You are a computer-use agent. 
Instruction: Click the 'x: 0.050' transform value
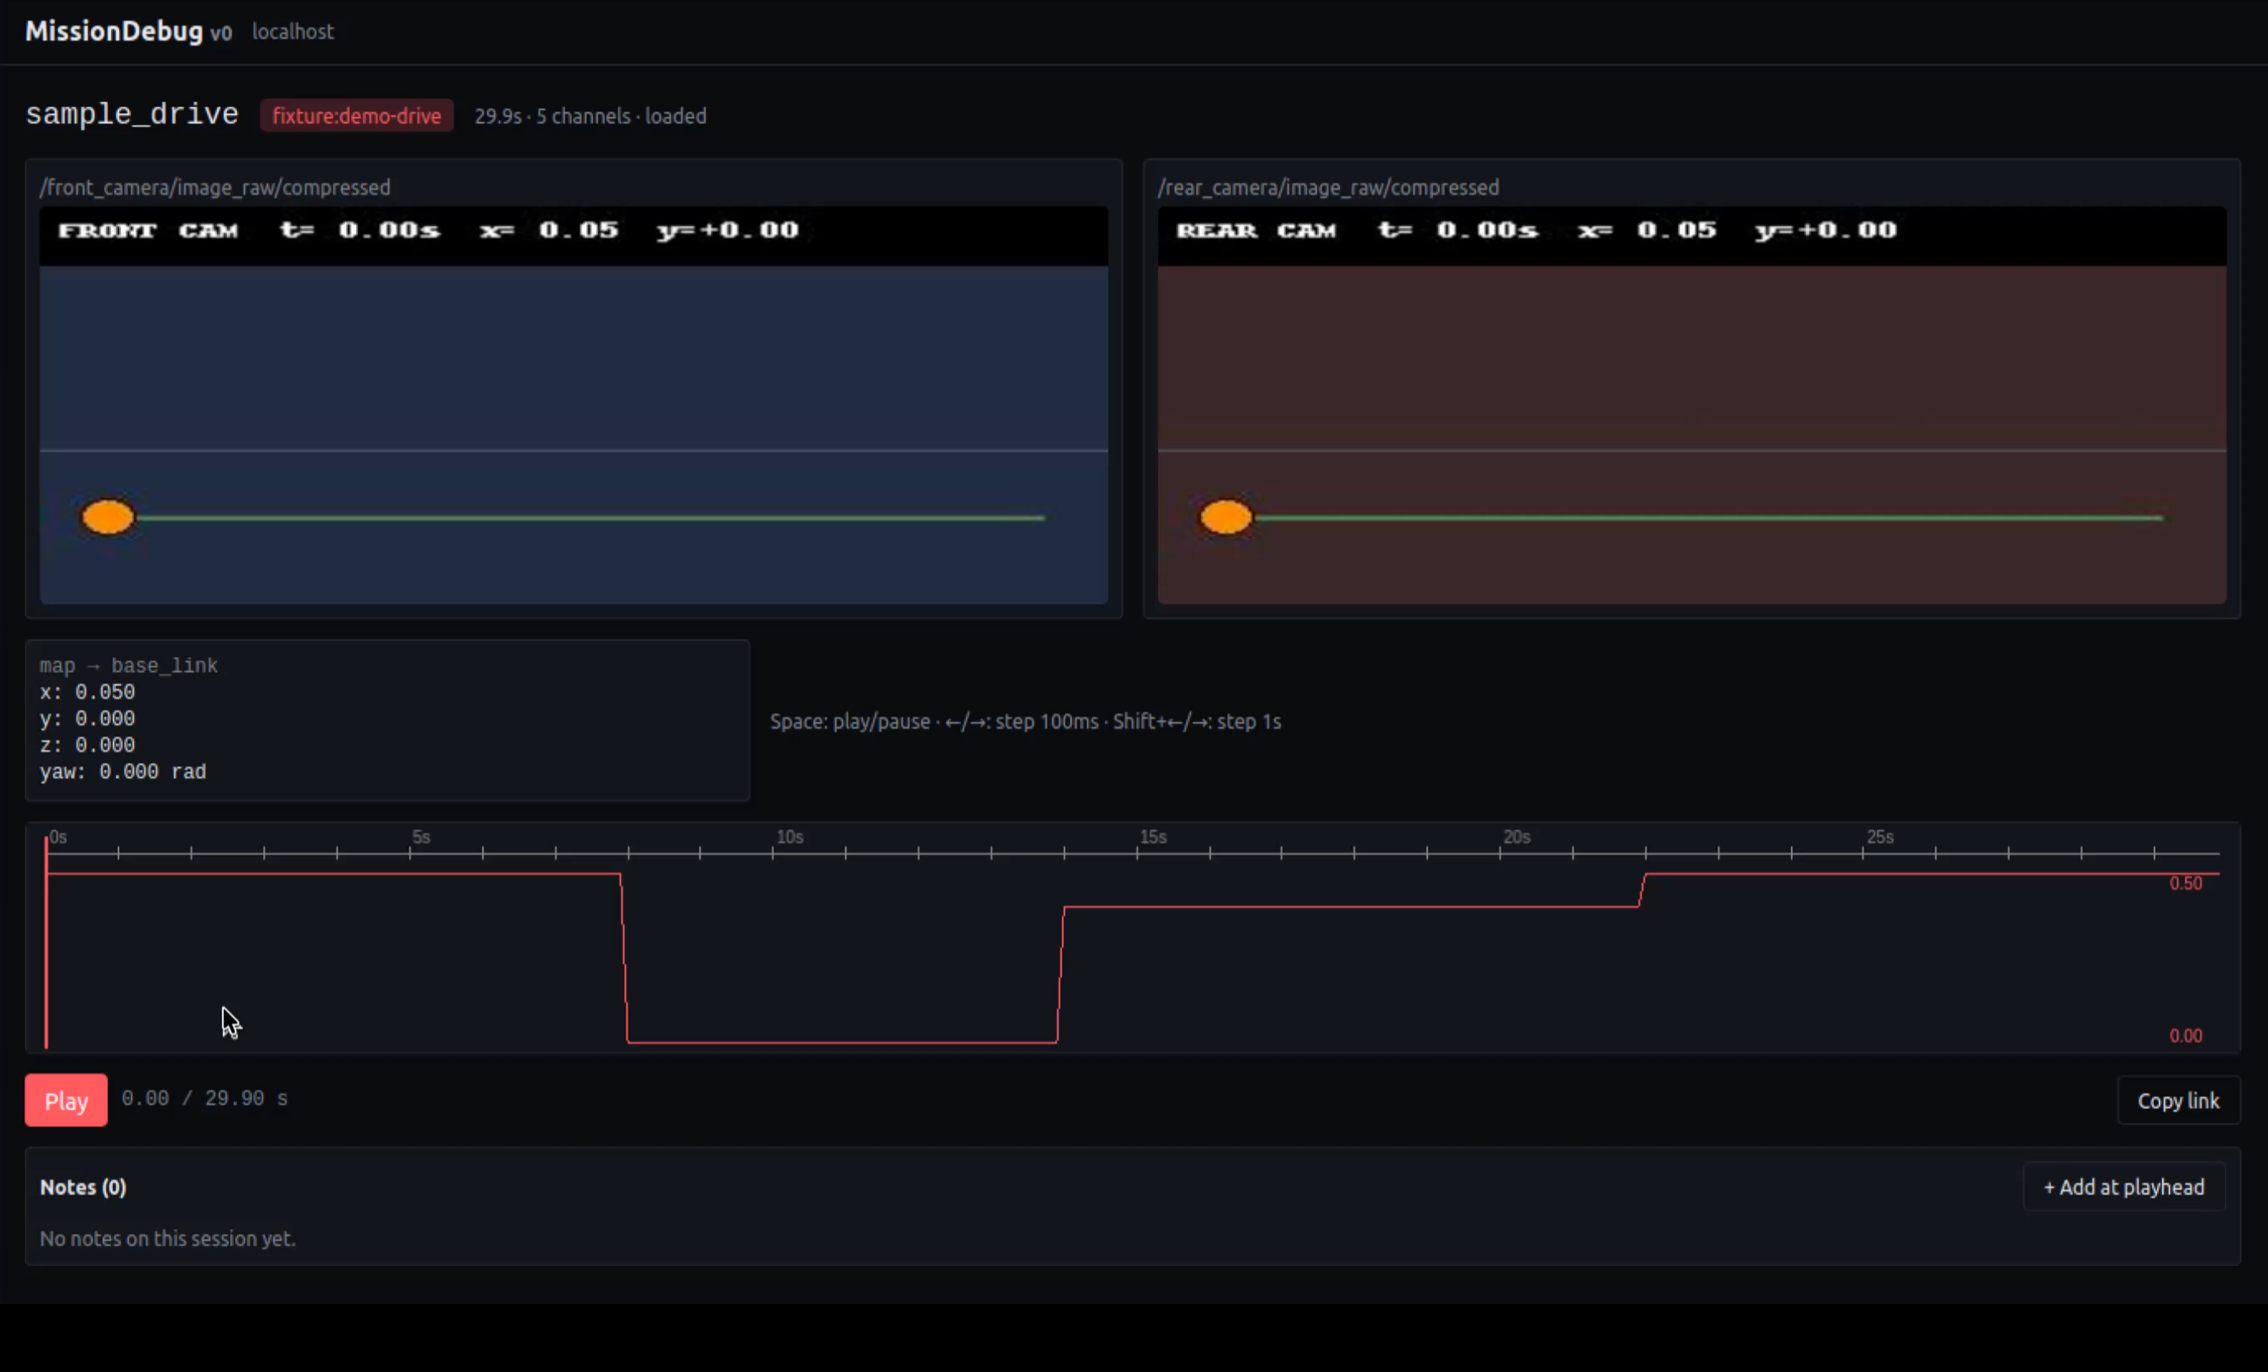88,692
